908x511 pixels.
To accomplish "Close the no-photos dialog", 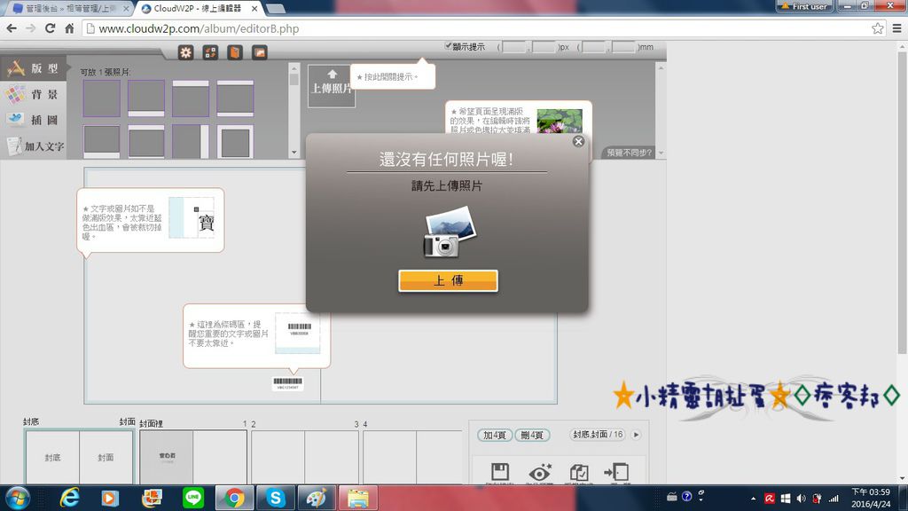I will 578,141.
